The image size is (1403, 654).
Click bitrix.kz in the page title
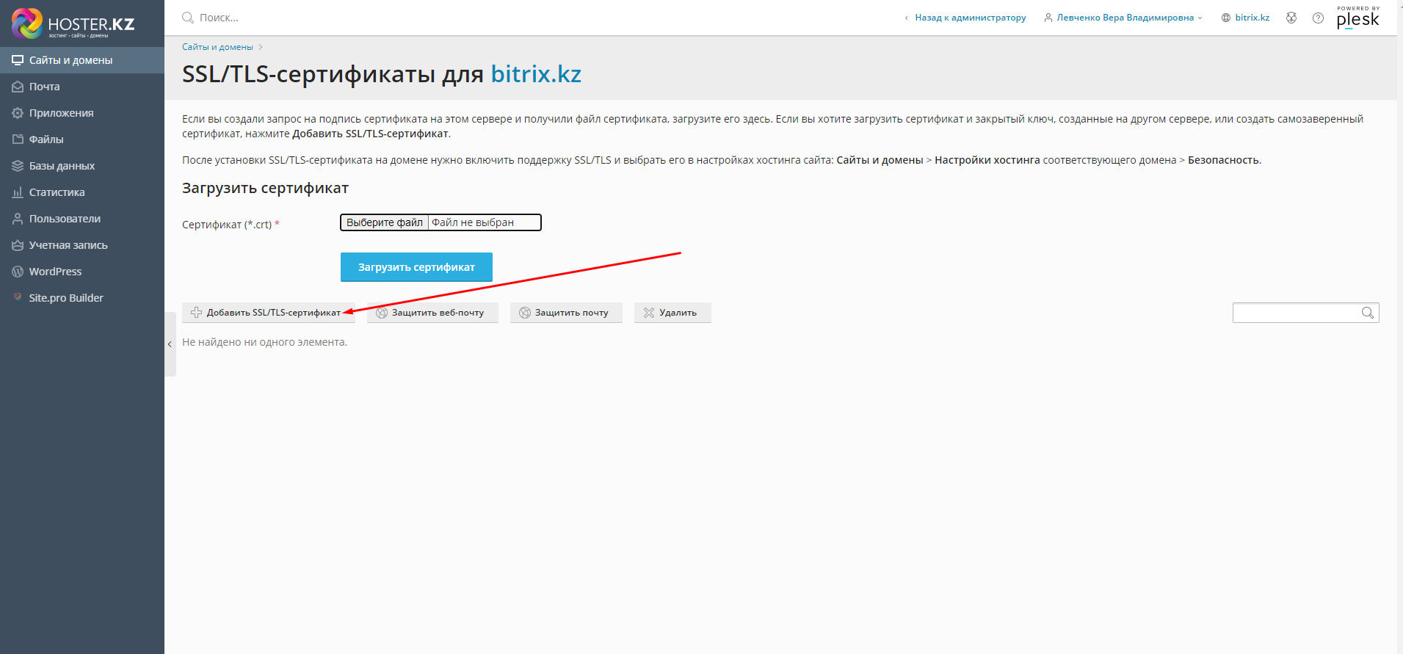[536, 74]
